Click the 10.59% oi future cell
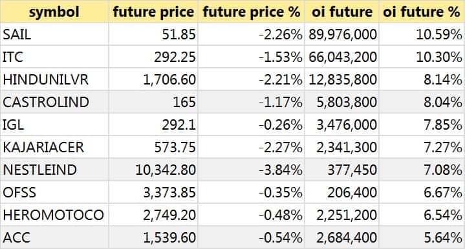The width and height of the screenshot is (465, 249). (422, 34)
